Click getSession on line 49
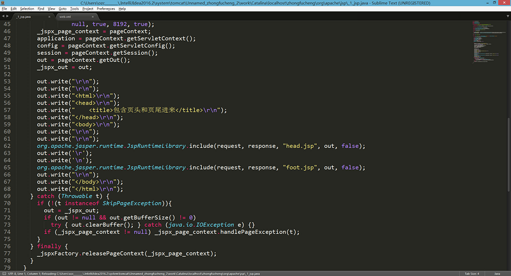The image size is (511, 276). (130, 53)
